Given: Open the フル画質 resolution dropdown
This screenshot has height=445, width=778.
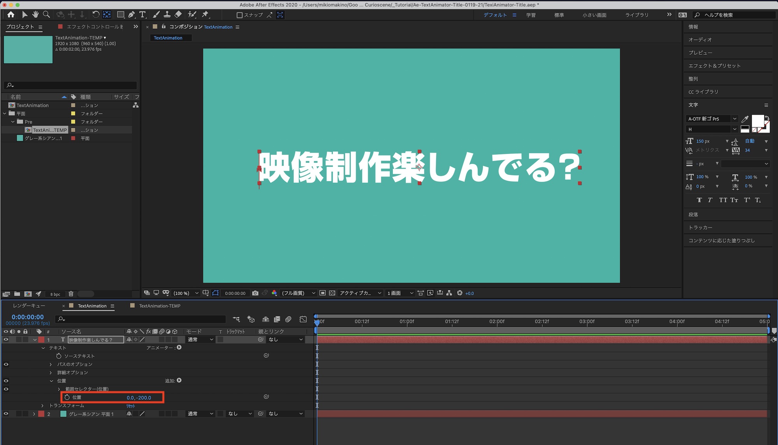Looking at the screenshot, I should (298, 293).
